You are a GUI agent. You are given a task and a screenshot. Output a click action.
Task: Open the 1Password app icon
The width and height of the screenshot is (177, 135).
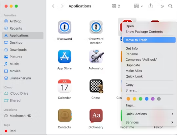click(x=64, y=27)
